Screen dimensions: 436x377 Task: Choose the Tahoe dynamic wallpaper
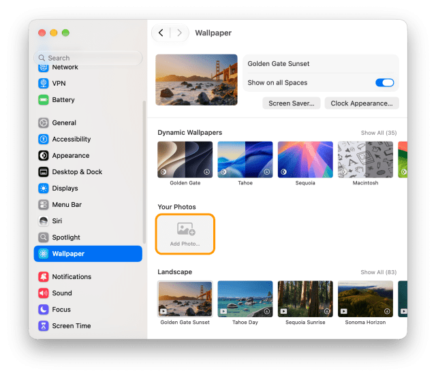(245, 159)
